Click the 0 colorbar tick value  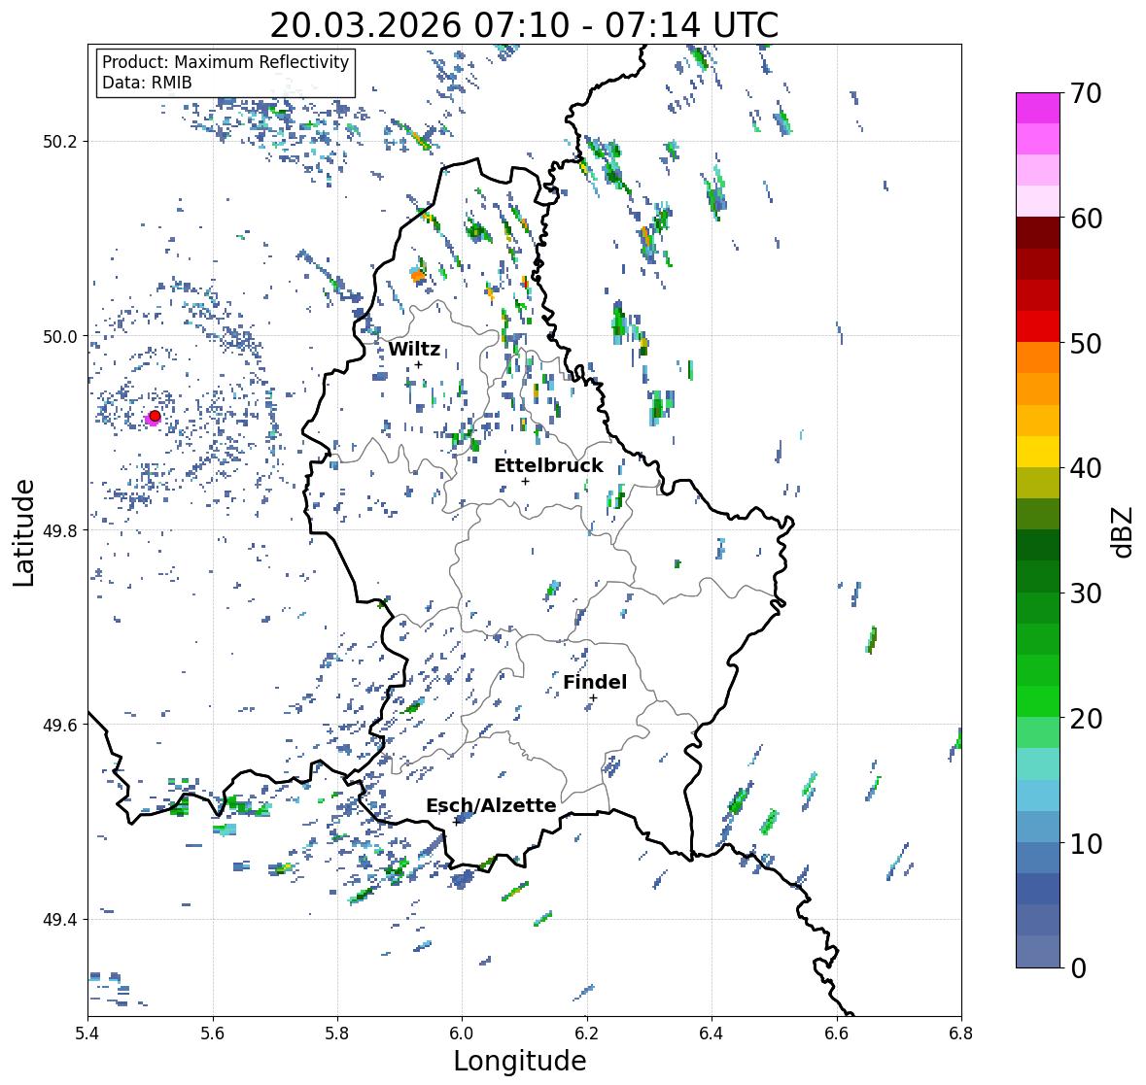coord(1078,968)
